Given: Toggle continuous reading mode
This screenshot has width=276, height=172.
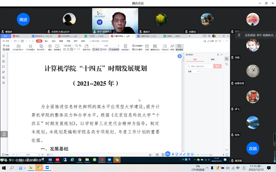Looking at the screenshot, I should 114,50.
